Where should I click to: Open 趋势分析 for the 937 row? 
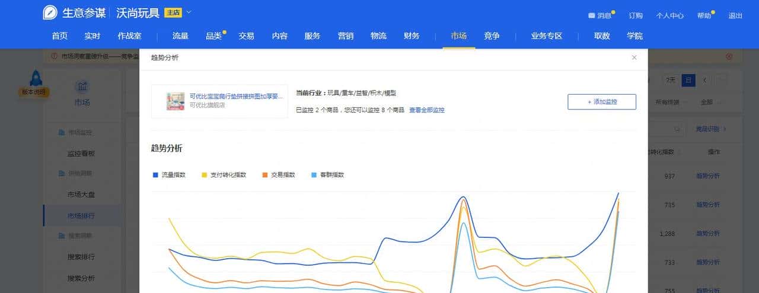click(x=708, y=176)
